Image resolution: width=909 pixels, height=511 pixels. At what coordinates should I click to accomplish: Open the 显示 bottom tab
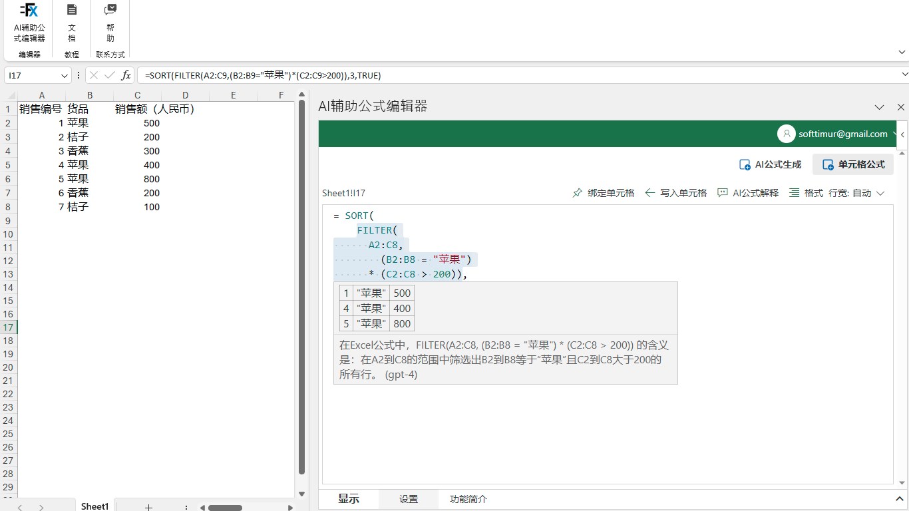(349, 499)
